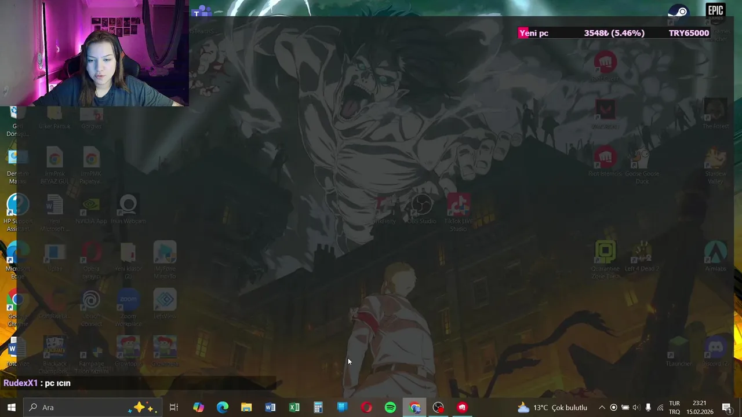Open the clock and calendar at 23:21
This screenshot has height=417, width=742.
(699, 407)
